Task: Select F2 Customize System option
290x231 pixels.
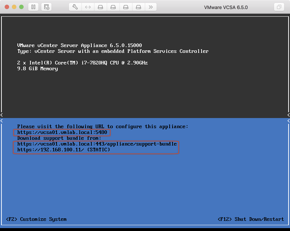Action: (36, 219)
